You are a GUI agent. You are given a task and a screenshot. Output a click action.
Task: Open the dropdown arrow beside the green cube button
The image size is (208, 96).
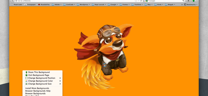pyautogui.click(x=197, y=1)
